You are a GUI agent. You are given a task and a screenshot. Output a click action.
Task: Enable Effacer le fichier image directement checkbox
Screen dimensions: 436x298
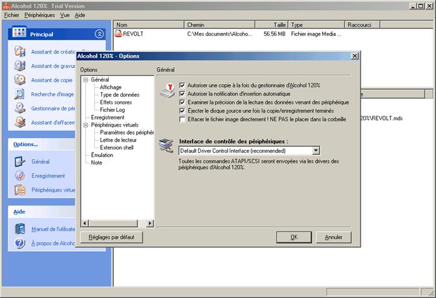click(x=182, y=119)
